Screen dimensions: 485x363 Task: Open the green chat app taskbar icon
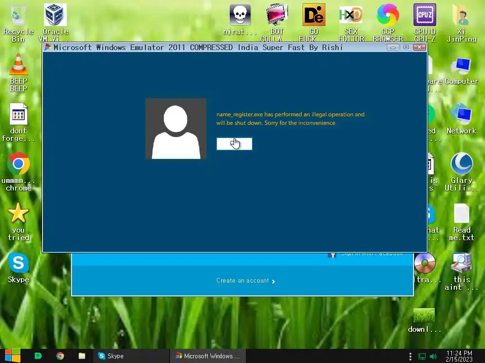click(38, 356)
